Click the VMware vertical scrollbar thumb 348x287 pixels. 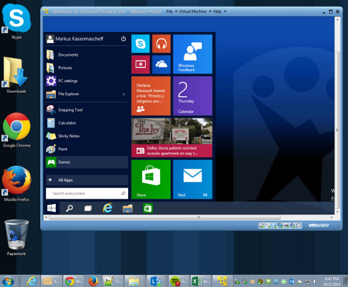337,130
